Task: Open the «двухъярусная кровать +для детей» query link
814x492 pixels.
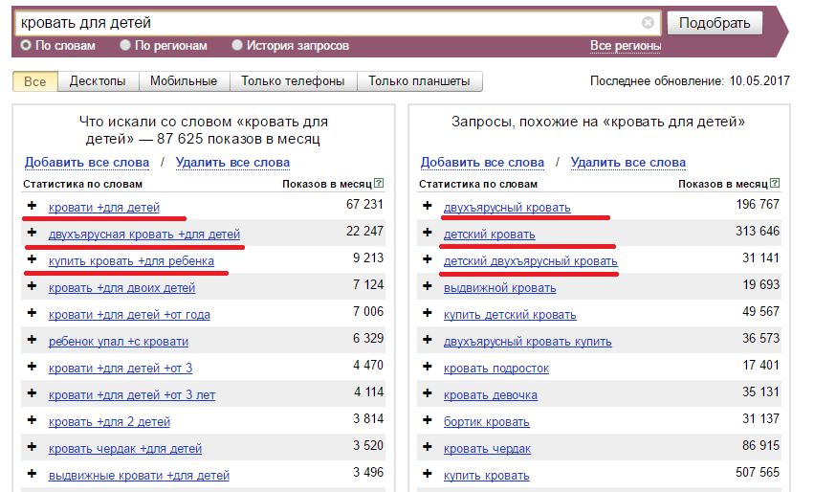Action: (x=144, y=234)
